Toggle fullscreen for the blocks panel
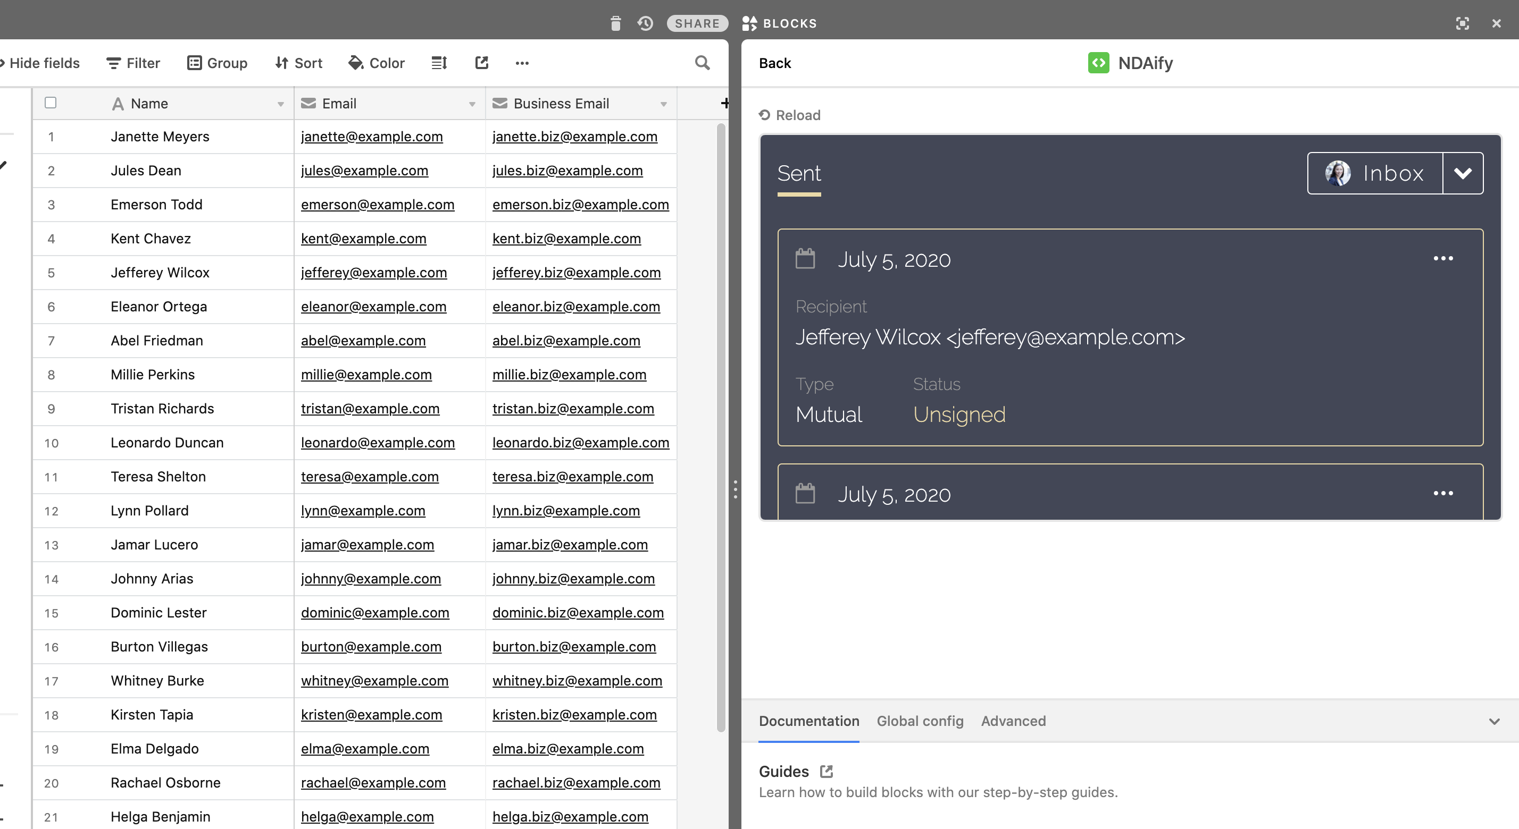Viewport: 1519px width, 829px height. (1463, 23)
